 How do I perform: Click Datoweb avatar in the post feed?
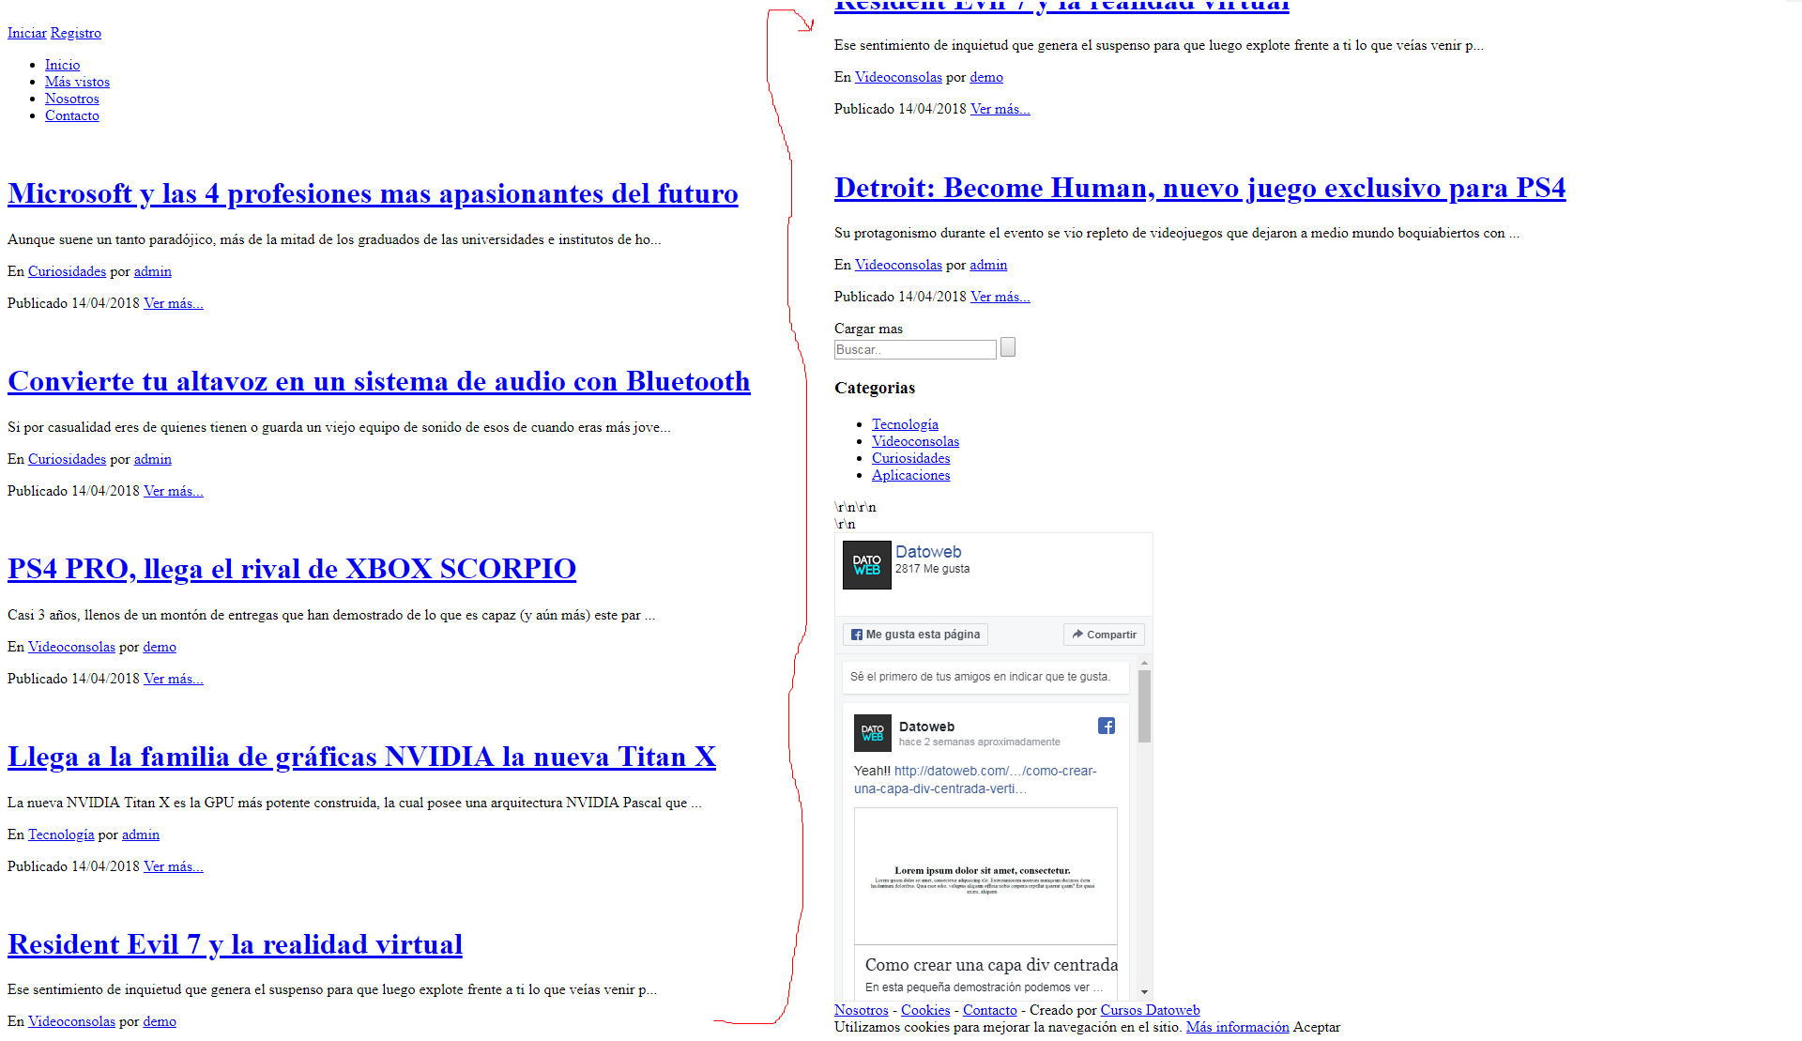(872, 733)
